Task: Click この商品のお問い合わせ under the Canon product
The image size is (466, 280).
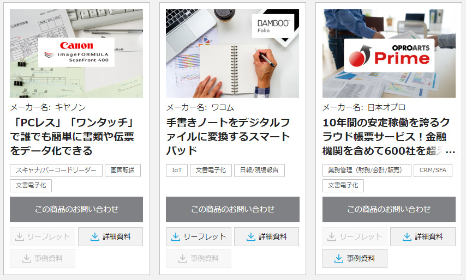Action: point(76,209)
